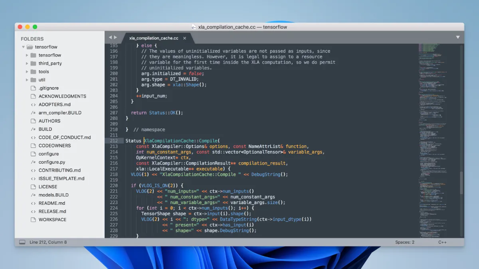Change indentation via Spaces: 2

click(404, 242)
